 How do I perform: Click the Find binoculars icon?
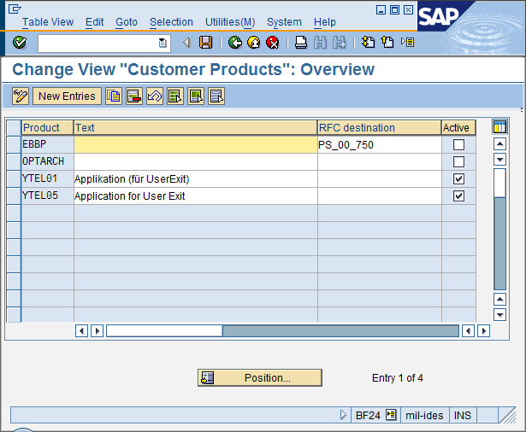click(320, 43)
